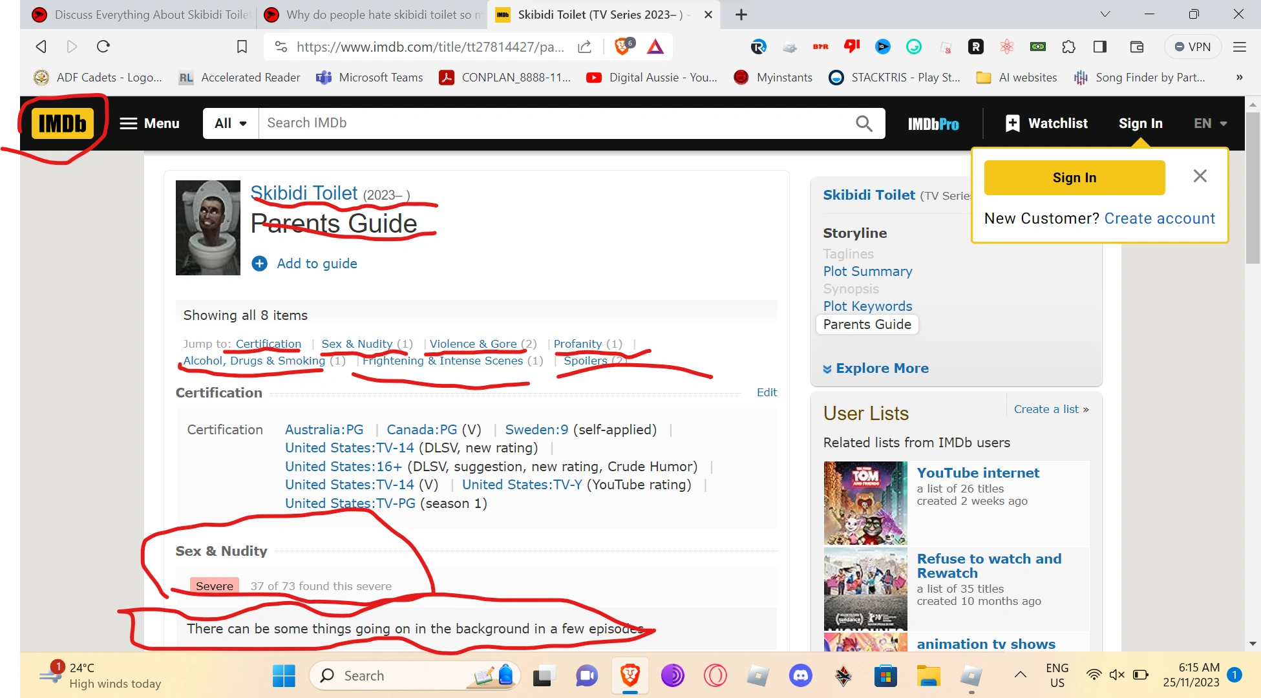Screen dimensions: 1261x698
Task: Close the Sign In popup
Action: [x=1200, y=176]
